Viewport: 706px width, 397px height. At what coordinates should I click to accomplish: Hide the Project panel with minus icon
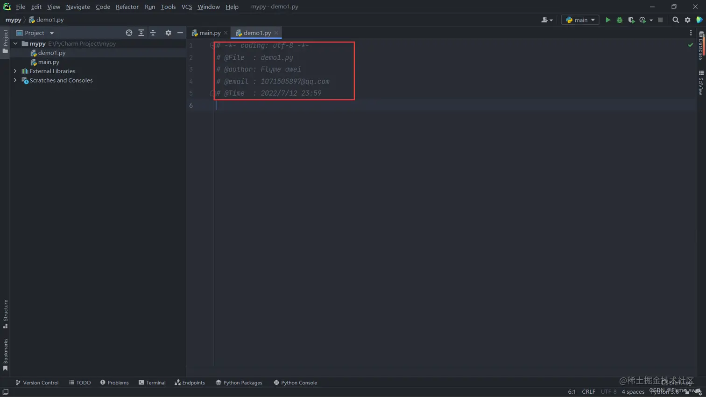click(180, 33)
